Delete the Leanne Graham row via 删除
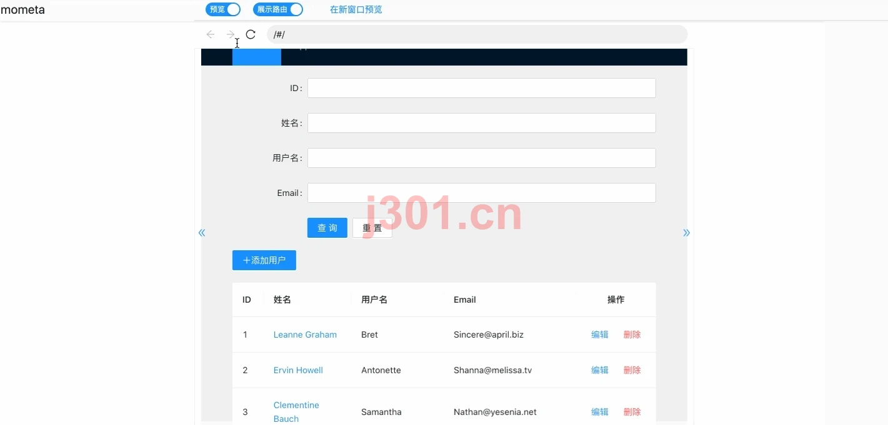This screenshot has width=888, height=425. [x=632, y=335]
